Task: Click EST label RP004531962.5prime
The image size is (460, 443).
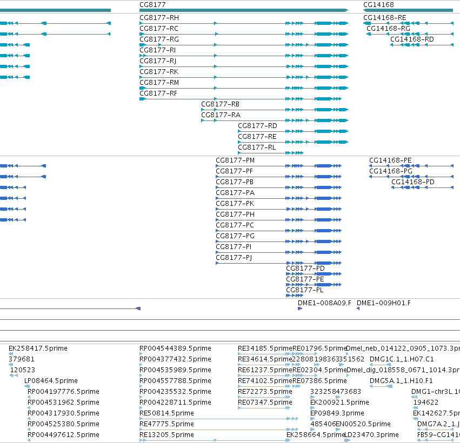Action: [x=63, y=403]
